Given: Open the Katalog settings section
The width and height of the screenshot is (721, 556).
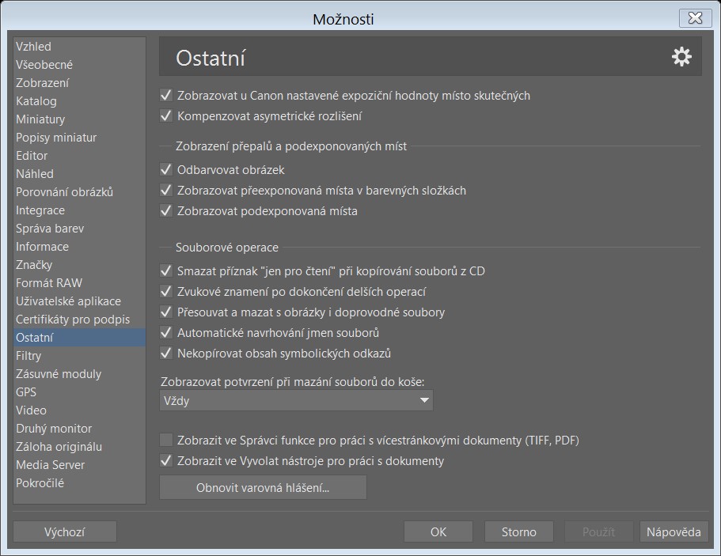Looking at the screenshot, I should [36, 101].
